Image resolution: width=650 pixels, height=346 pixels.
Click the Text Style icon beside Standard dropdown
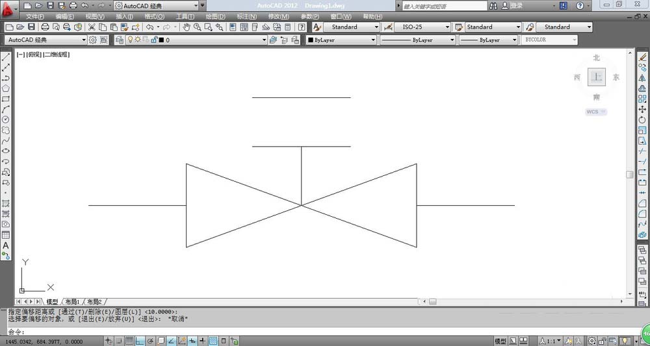click(x=317, y=27)
